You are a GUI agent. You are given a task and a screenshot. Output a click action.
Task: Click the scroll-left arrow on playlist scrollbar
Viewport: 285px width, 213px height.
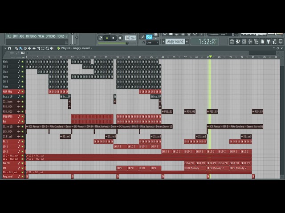[28, 53]
